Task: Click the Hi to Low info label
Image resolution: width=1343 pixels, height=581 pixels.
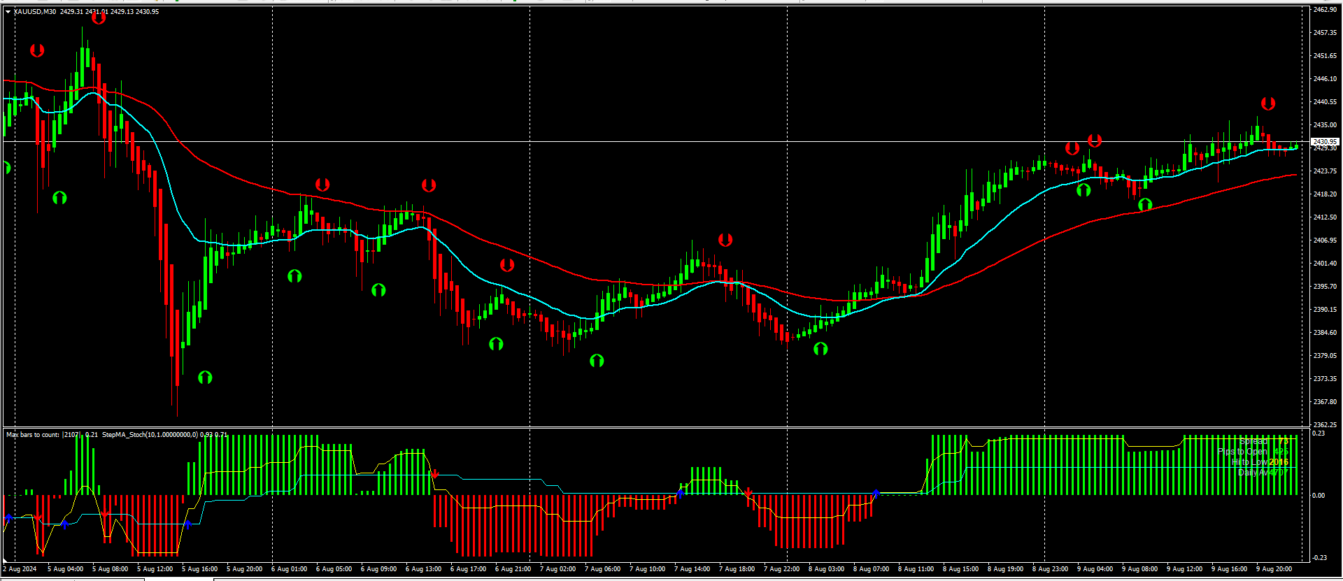Action: point(1249,462)
